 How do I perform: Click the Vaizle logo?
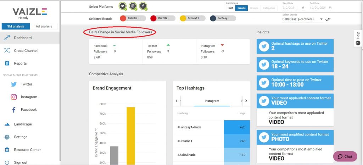(30, 12)
